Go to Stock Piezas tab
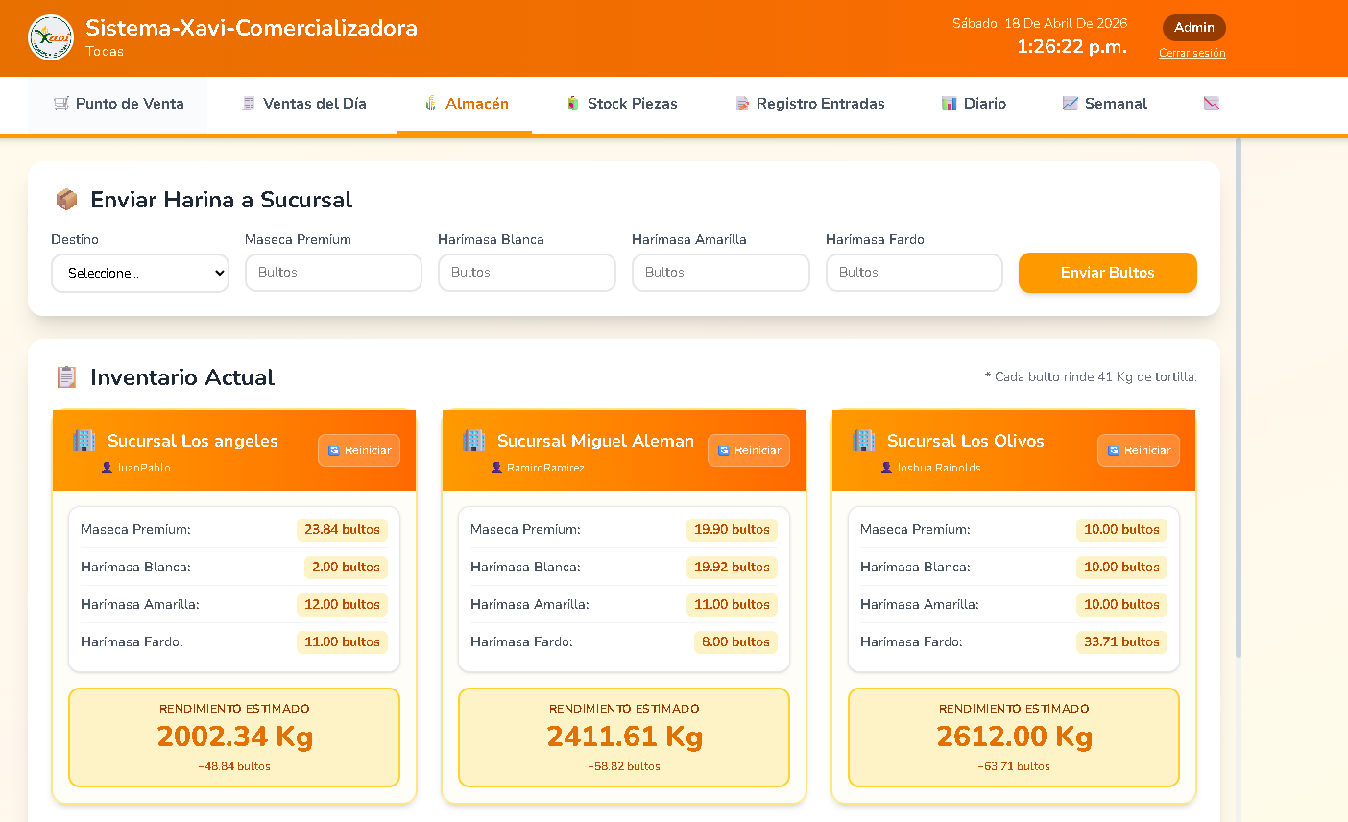Screen dimensions: 1348x822 [x=622, y=104]
